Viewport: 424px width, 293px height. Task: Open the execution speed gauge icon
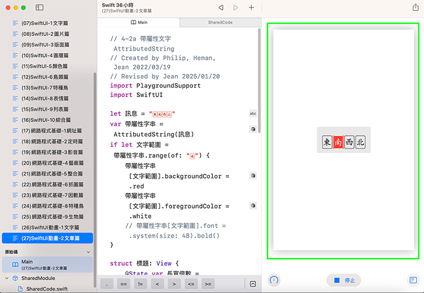pos(274,280)
